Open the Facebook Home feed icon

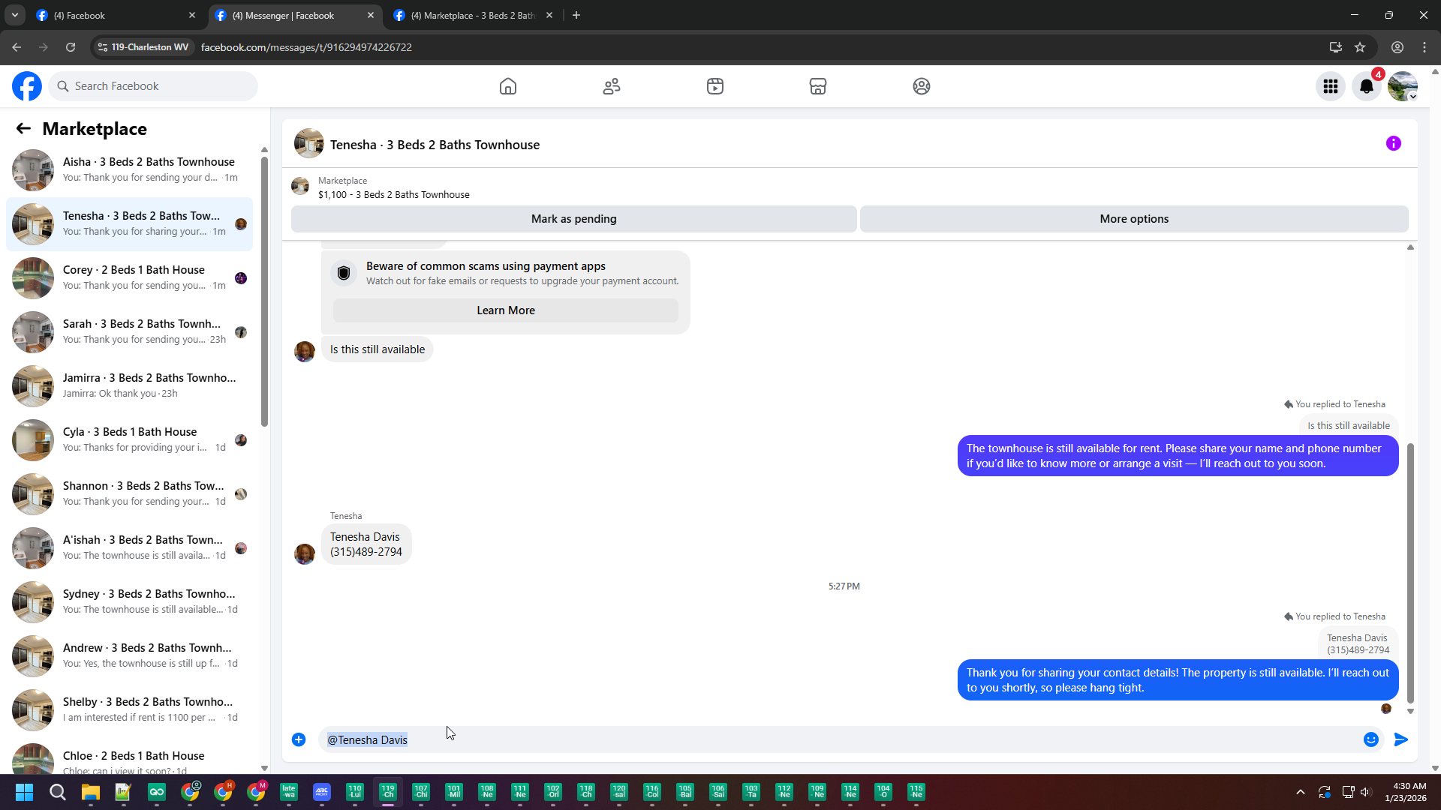508,86
